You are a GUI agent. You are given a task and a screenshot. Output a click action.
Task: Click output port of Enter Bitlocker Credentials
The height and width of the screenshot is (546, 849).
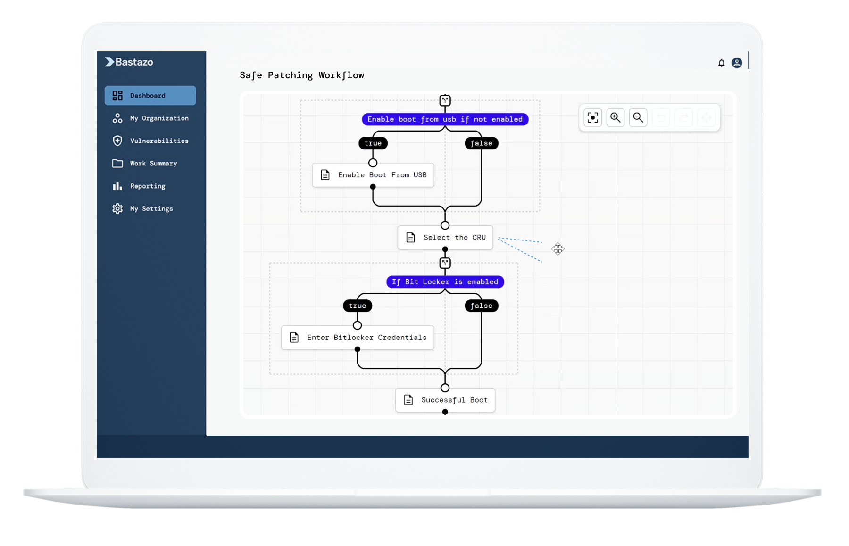click(x=358, y=349)
